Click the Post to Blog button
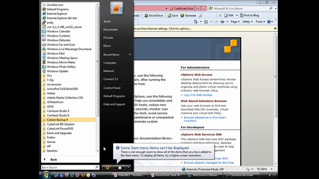This screenshot has height=179, width=319. click(x=249, y=15)
